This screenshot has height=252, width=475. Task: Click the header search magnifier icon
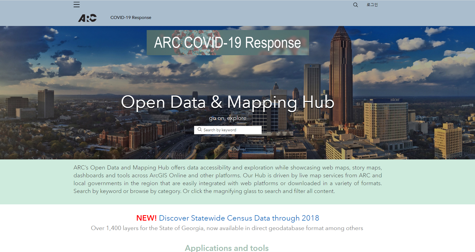[355, 5]
